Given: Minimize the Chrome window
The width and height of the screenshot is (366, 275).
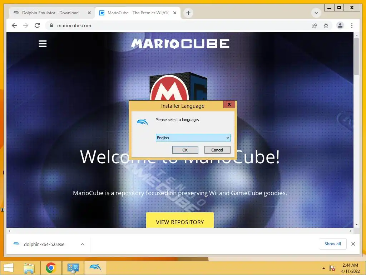Looking at the screenshot, I should 329,8.
